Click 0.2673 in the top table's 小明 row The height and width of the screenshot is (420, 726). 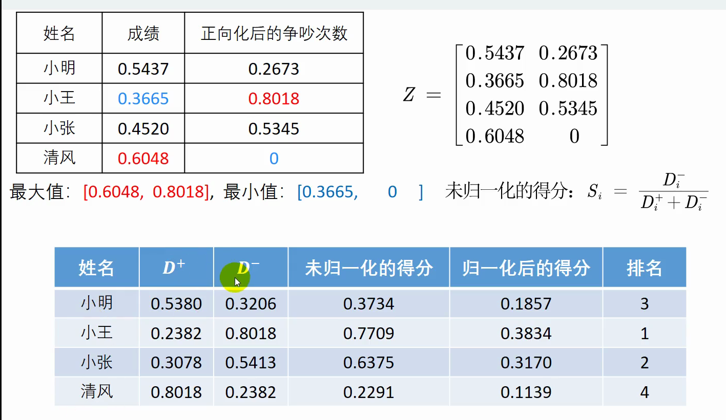[274, 69]
